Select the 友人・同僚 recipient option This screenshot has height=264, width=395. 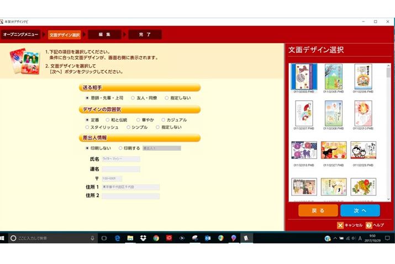133,98
